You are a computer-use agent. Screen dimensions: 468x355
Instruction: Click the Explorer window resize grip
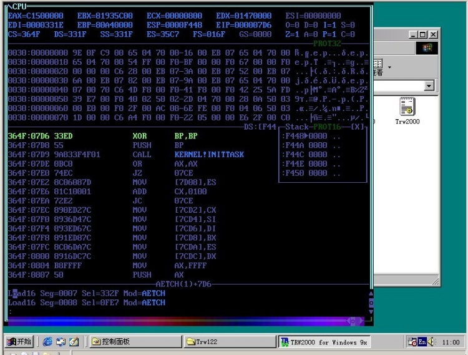436,281
